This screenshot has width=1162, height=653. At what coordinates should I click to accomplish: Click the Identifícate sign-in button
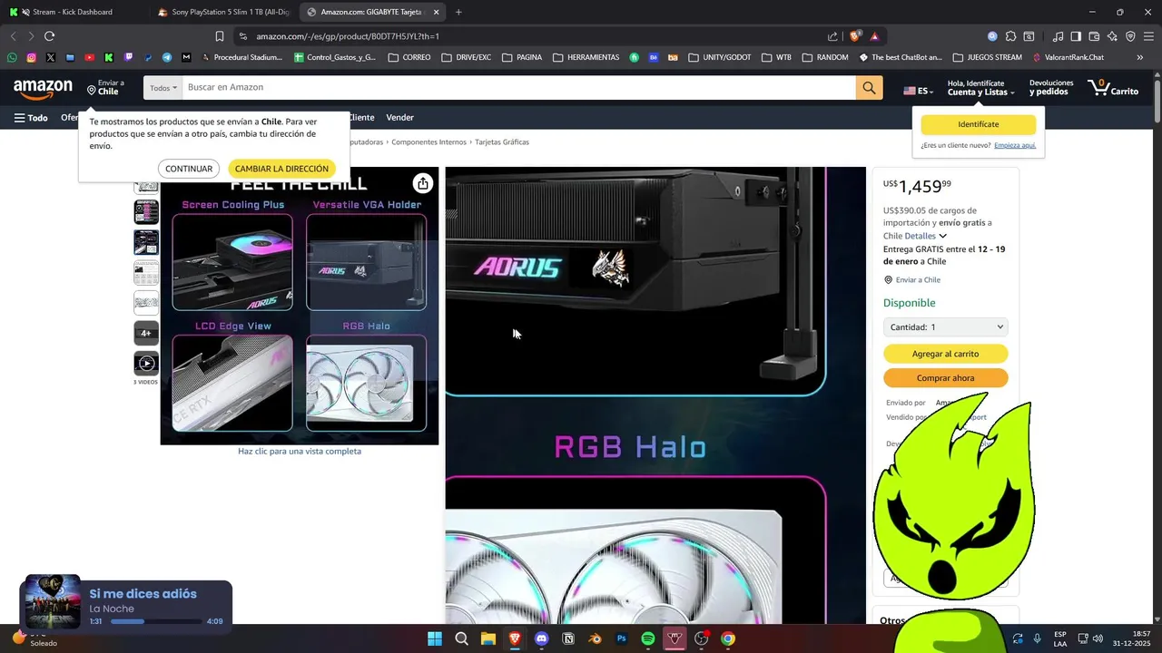pos(978,124)
